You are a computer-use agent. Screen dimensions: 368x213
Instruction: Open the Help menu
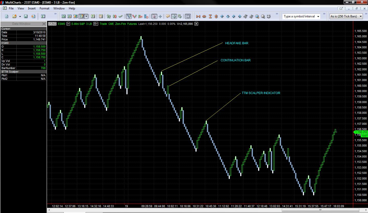pos(72,8)
